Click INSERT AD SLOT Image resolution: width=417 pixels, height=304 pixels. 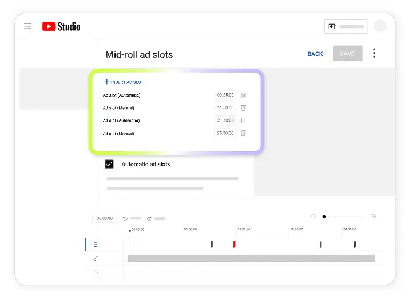[x=124, y=82]
